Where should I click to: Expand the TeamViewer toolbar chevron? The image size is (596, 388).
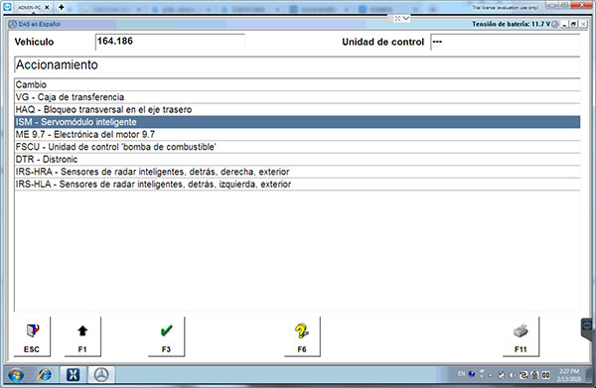tap(406, 18)
